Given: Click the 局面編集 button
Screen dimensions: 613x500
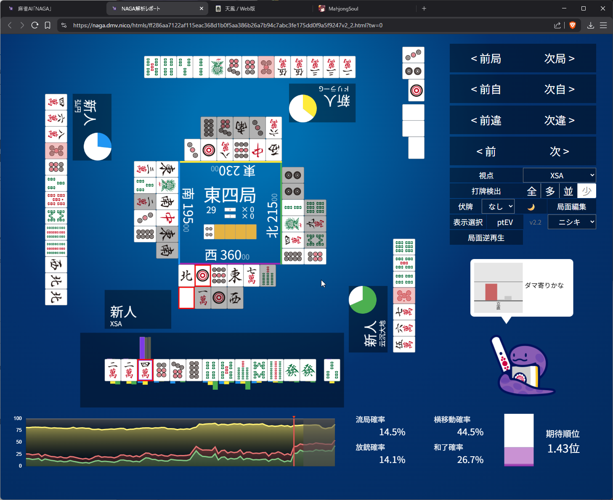Looking at the screenshot, I should [x=571, y=206].
